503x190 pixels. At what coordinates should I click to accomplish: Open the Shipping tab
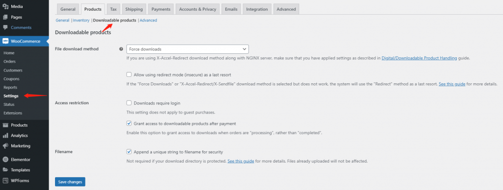pyautogui.click(x=134, y=9)
